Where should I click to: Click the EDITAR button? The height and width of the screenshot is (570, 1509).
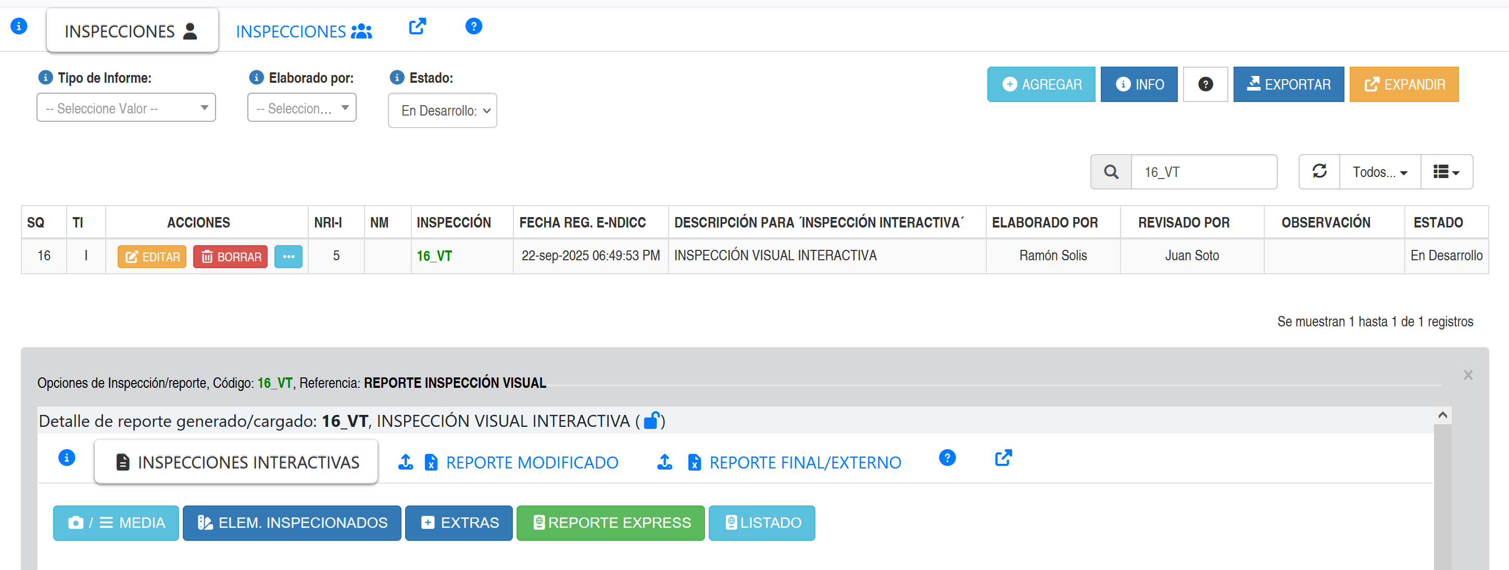152,257
